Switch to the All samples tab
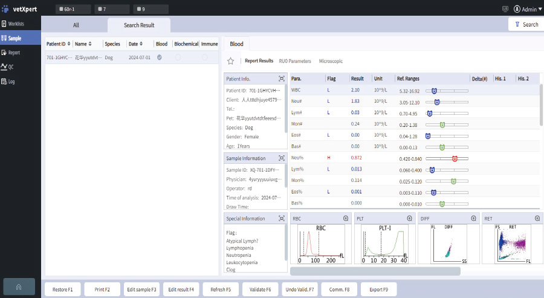The width and height of the screenshot is (544, 298). [76, 25]
